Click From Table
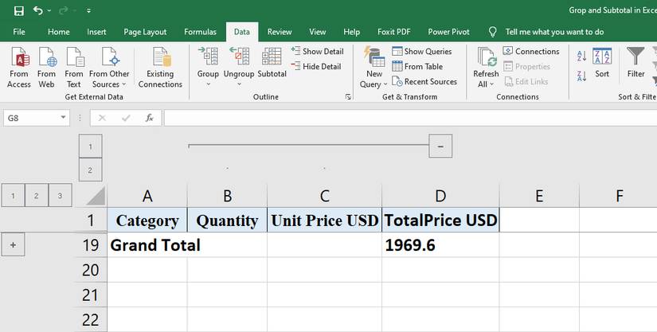This screenshot has width=657, height=332. (417, 67)
